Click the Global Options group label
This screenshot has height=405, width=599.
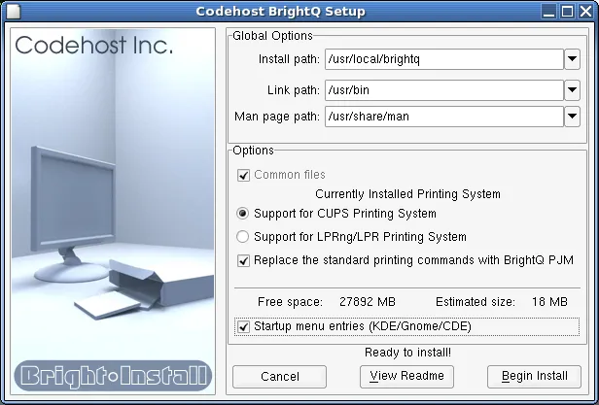(x=272, y=36)
